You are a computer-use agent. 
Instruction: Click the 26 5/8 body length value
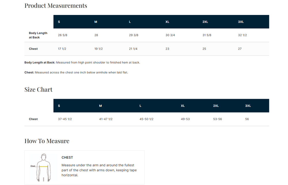click(x=62, y=35)
